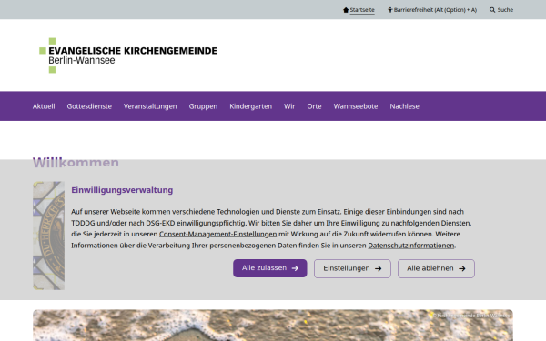This screenshot has height=341, width=546.
Task: Click arrow icon in Alle ablehnen button
Action: (462, 268)
